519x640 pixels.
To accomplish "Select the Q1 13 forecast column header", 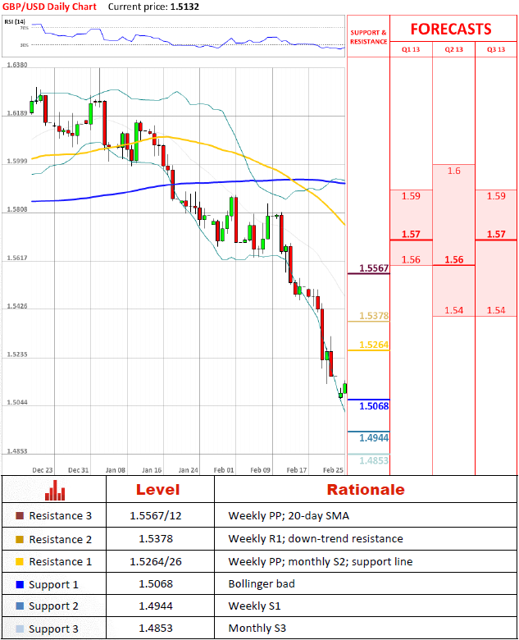I will coord(411,49).
